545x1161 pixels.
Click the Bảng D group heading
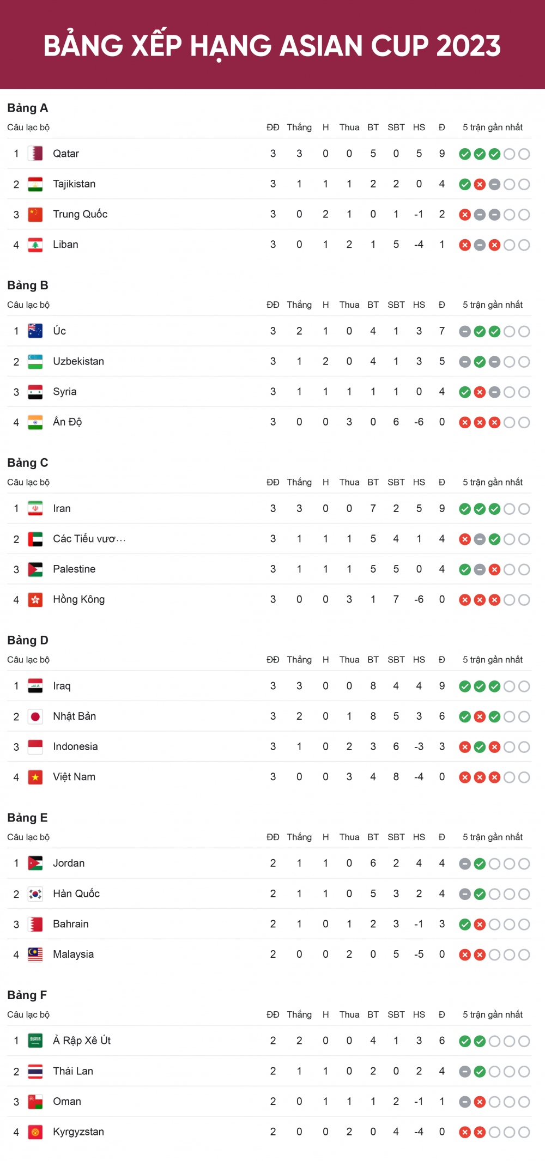pyautogui.click(x=28, y=640)
